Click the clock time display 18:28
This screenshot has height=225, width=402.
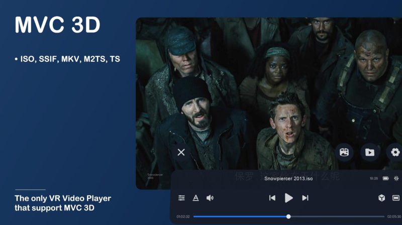click(x=374, y=178)
